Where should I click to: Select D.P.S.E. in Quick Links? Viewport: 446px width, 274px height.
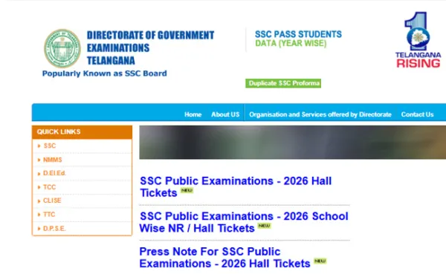54,229
